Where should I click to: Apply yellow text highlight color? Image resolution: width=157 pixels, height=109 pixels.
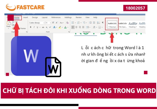60,27
